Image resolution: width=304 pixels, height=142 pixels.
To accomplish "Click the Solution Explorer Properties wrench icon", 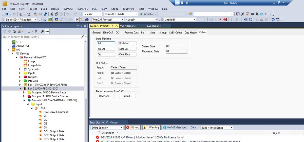I will click(42, 31).
